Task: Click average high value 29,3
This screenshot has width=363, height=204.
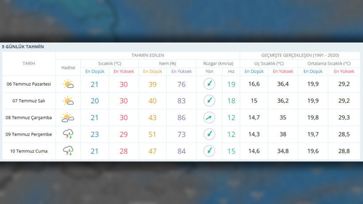Action: pyautogui.click(x=344, y=117)
